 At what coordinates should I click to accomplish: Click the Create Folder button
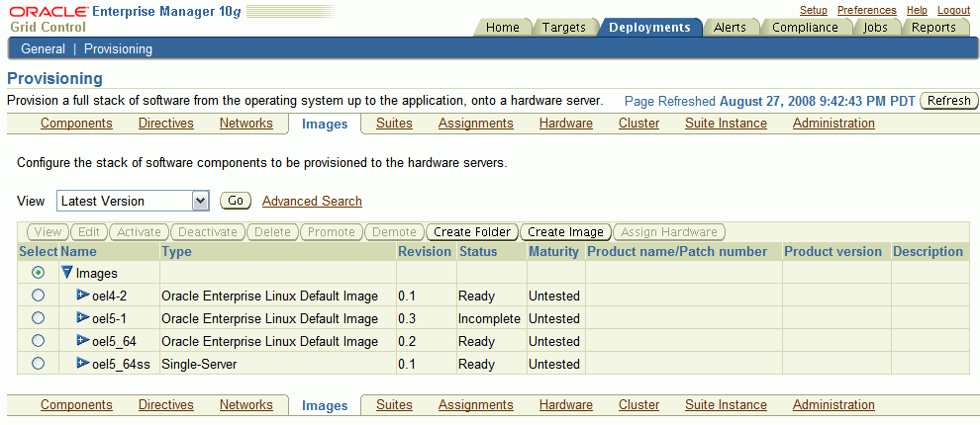pyautogui.click(x=472, y=232)
